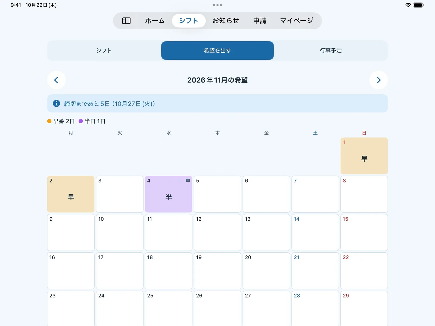Select day 10 on the calendar

(120, 232)
